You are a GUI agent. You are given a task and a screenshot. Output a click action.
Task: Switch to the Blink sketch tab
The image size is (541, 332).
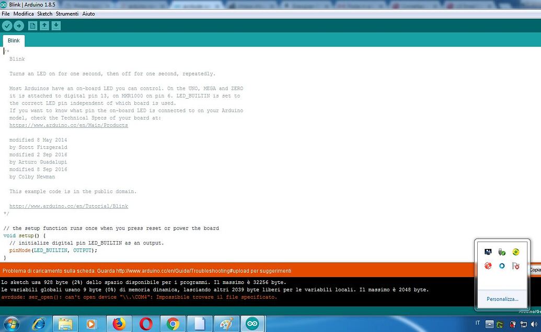pyautogui.click(x=13, y=40)
